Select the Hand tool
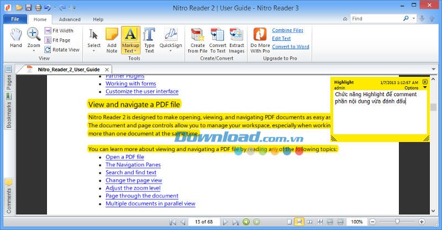The image size is (442, 230). [x=16, y=38]
